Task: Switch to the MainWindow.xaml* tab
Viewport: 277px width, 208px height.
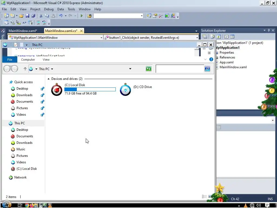Action: 23,31
